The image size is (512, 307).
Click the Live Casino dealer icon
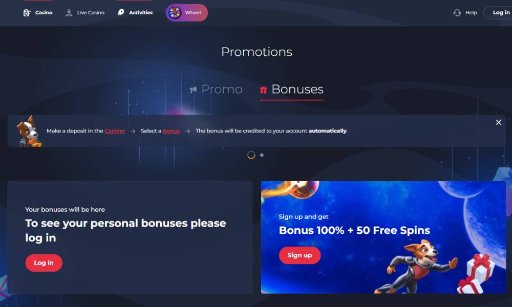point(69,13)
